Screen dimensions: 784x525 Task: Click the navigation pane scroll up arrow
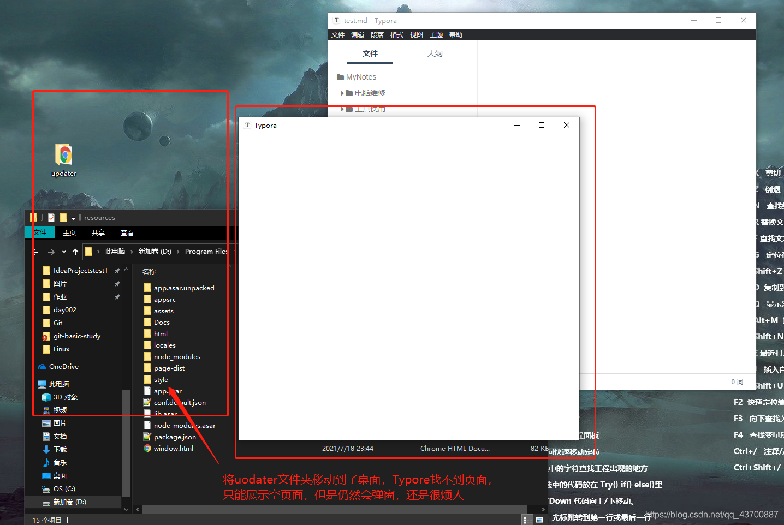tap(126, 270)
